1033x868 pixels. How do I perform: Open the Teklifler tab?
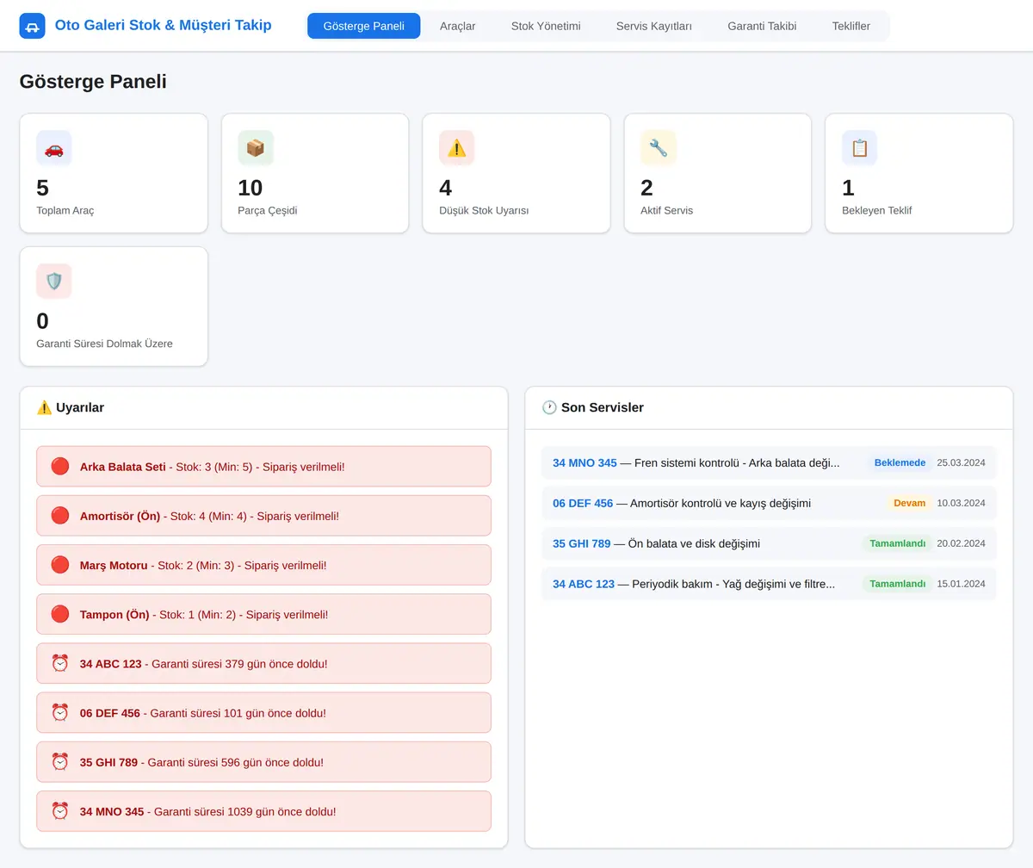click(x=851, y=26)
